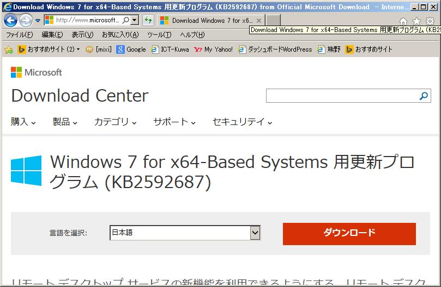
Task: Open Tools via the gear icon
Action: click(430, 21)
